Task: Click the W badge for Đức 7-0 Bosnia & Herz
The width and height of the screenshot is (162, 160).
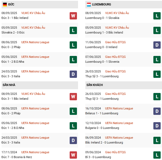Action: tap(73, 155)
